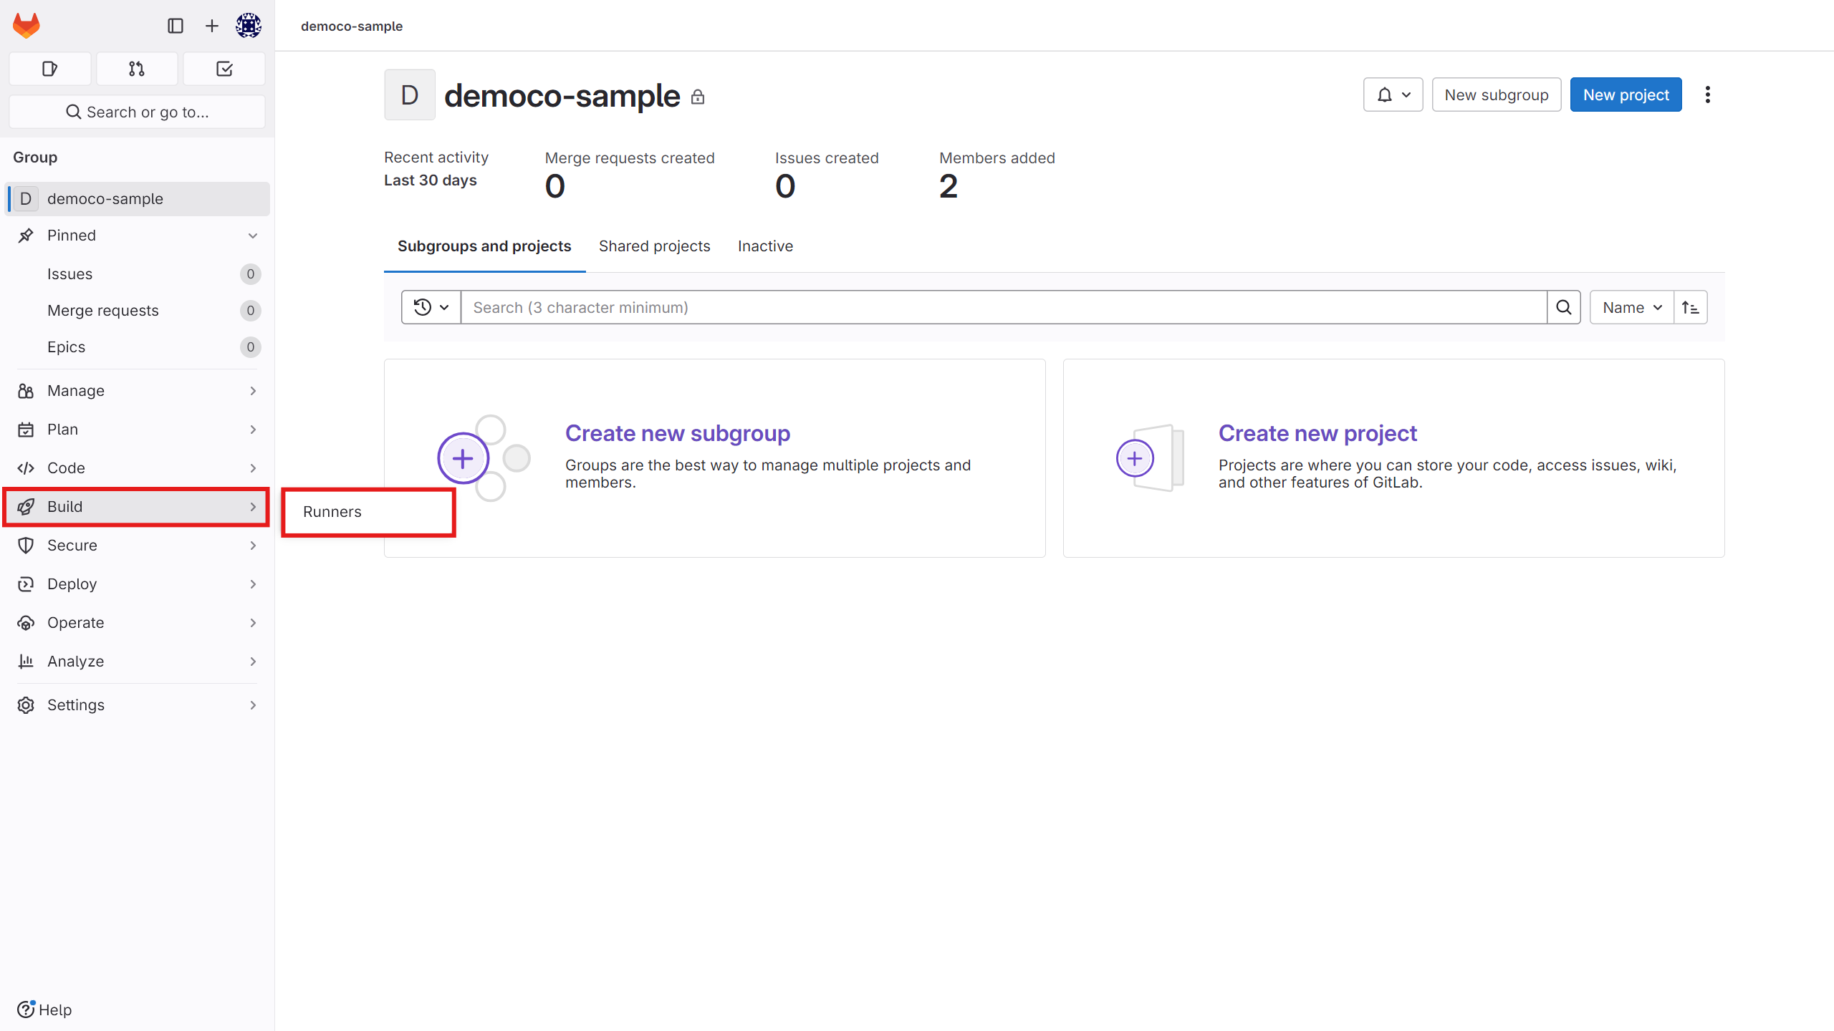Click Create new subgroup link
The image size is (1834, 1031).
coord(678,433)
